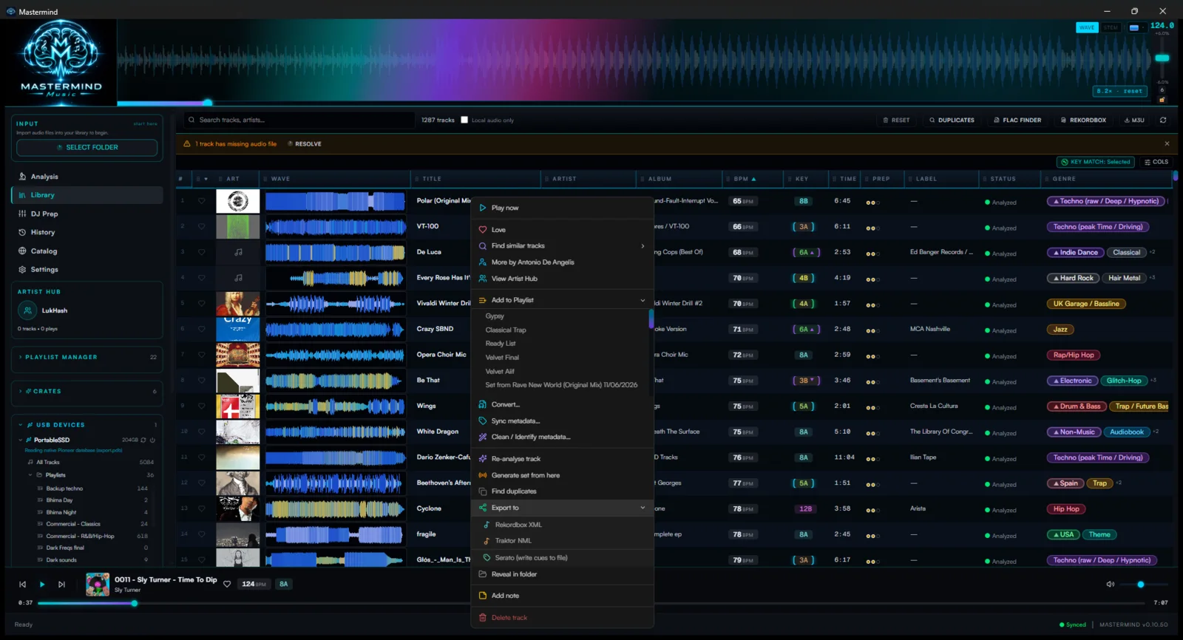Adjust the volume slider

pyautogui.click(x=1142, y=585)
